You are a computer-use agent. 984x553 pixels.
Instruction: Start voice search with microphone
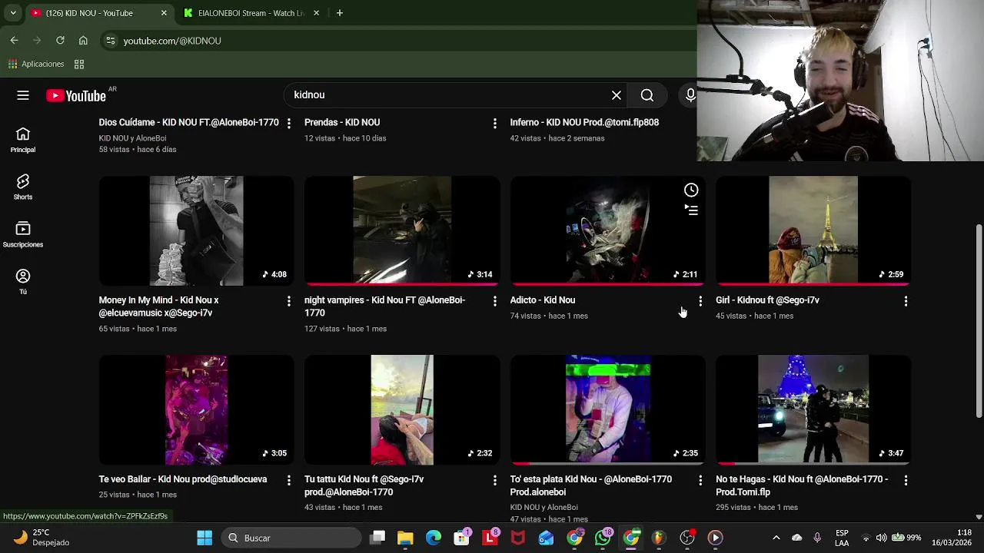pos(690,95)
